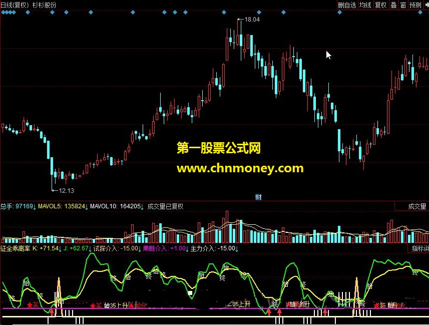
Task: Click the diamond marker right of 18.04 label
Action: [x=259, y=13]
